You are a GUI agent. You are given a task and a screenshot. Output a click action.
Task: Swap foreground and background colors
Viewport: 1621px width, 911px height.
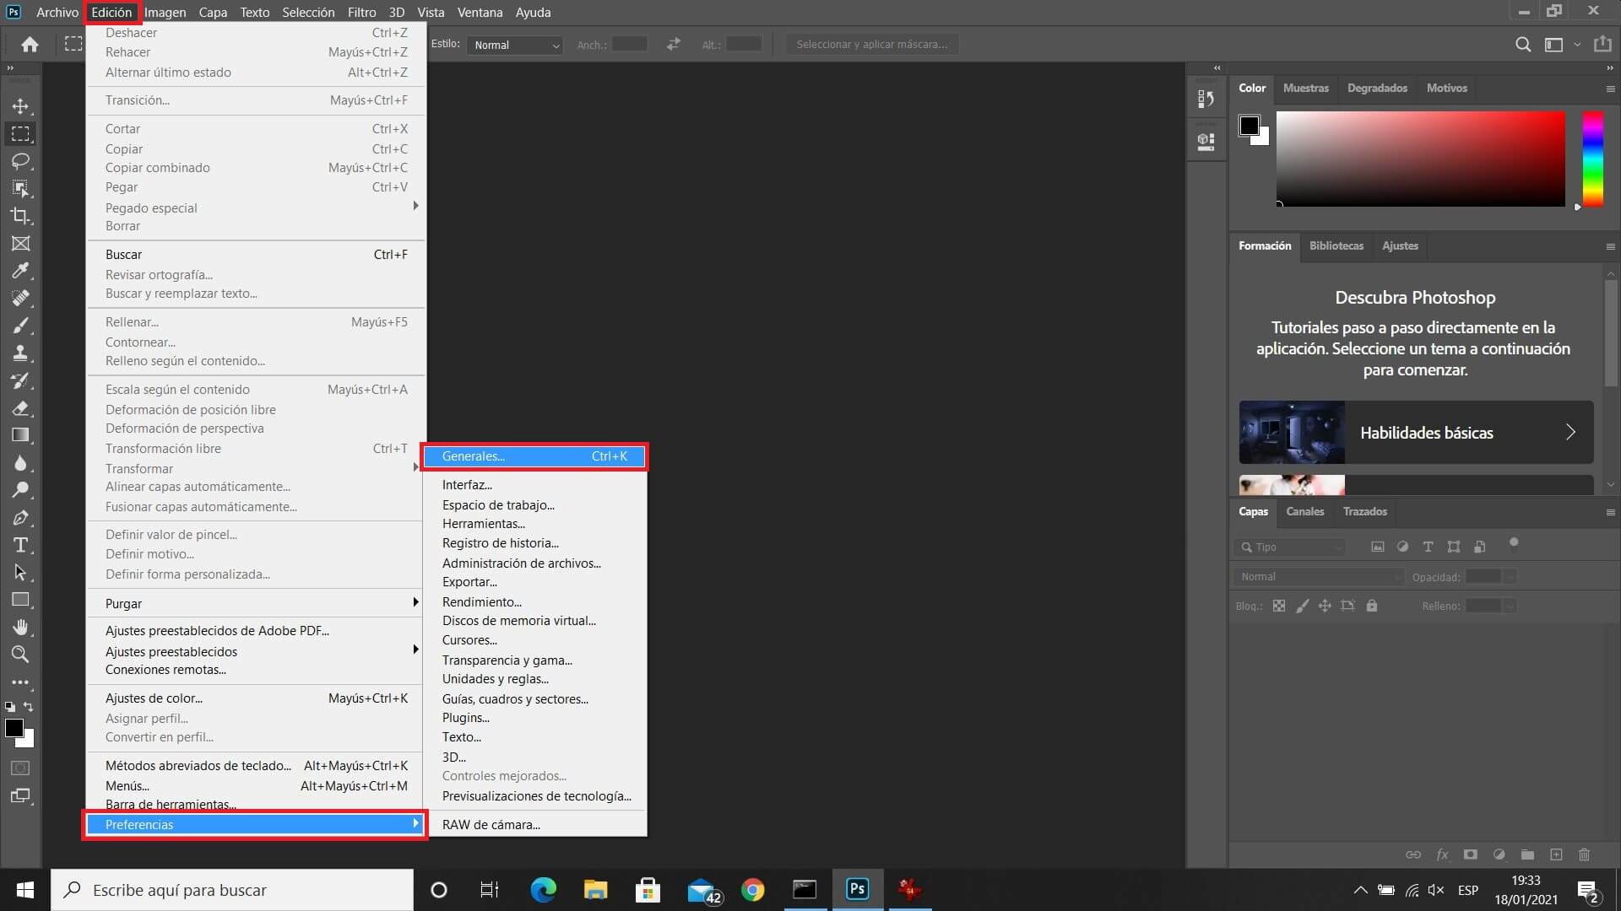click(x=29, y=707)
